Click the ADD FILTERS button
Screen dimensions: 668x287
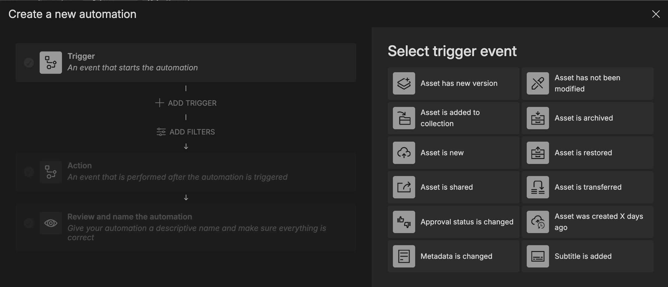pos(186,132)
